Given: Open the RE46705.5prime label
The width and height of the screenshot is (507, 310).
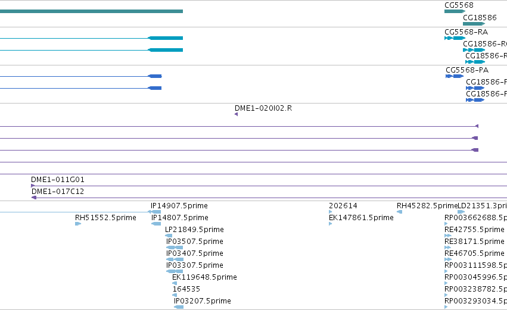Looking at the screenshot, I should coord(474,253).
